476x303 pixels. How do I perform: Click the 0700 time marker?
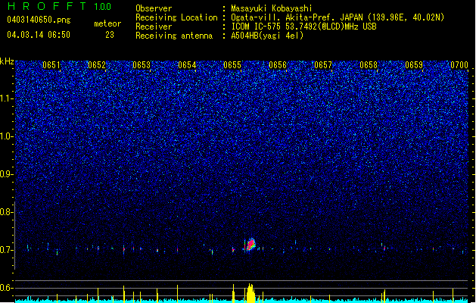[x=459, y=65]
